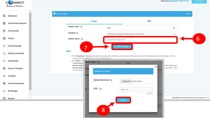Select the Telemarketer person icon
The image size is (210, 118).
4,31
